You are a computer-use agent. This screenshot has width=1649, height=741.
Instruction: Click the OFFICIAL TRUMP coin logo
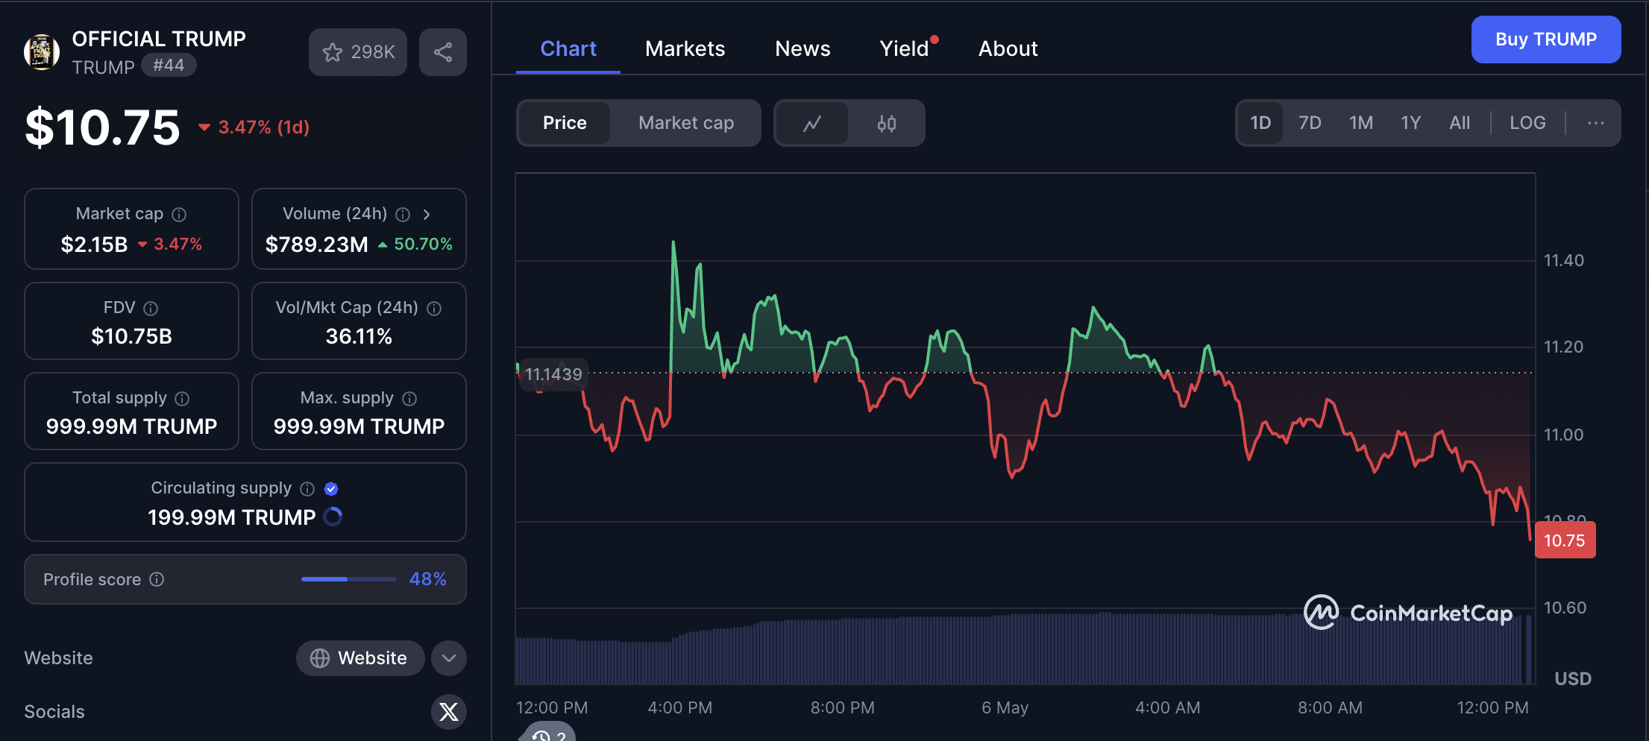pos(42,52)
